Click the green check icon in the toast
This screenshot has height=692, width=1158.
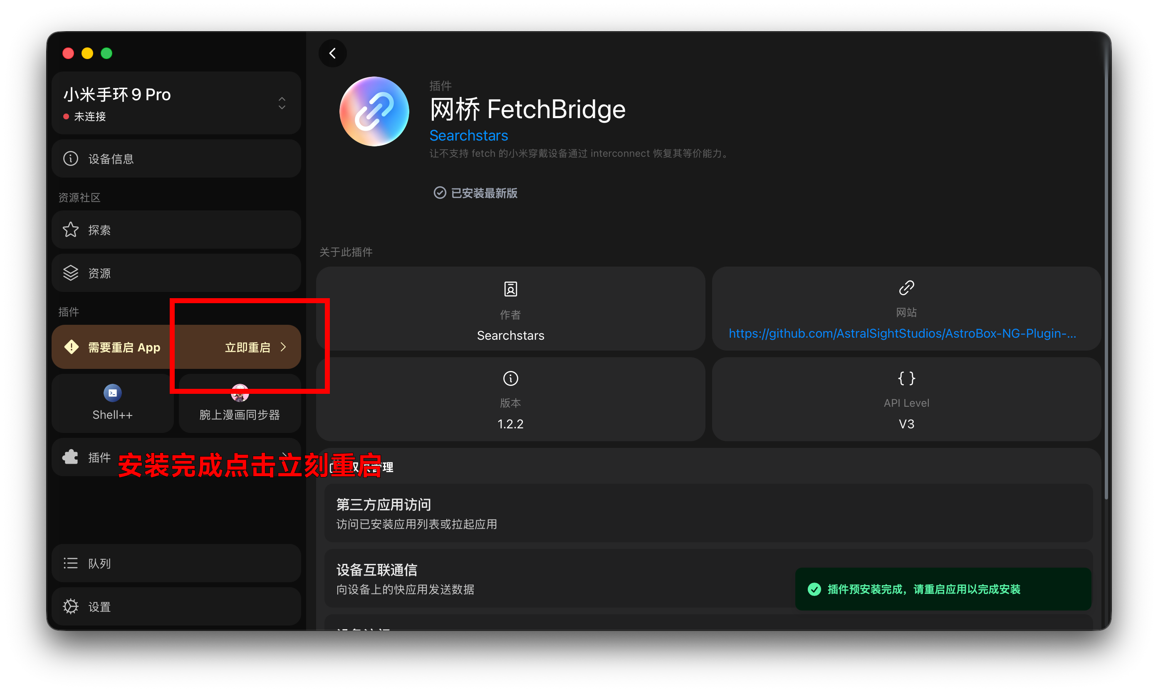click(814, 589)
